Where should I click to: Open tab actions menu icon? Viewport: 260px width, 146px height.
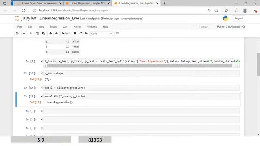pyautogui.click(x=5, y=3)
